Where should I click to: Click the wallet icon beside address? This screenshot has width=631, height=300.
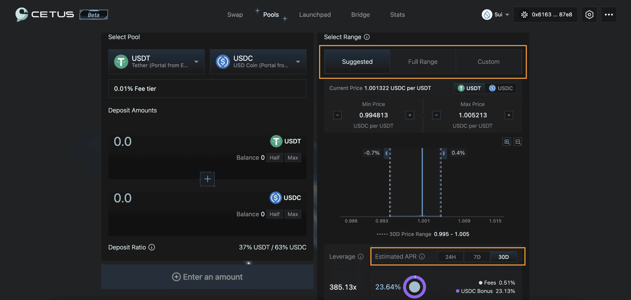pos(524,15)
